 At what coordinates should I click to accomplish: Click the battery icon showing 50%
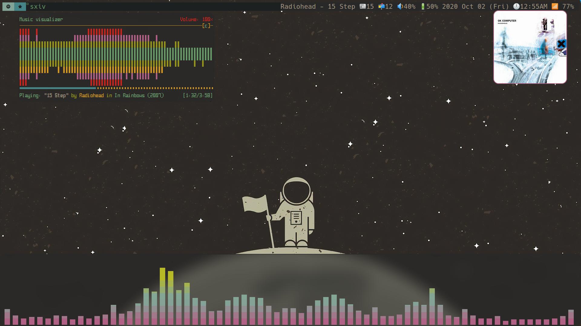click(x=423, y=6)
